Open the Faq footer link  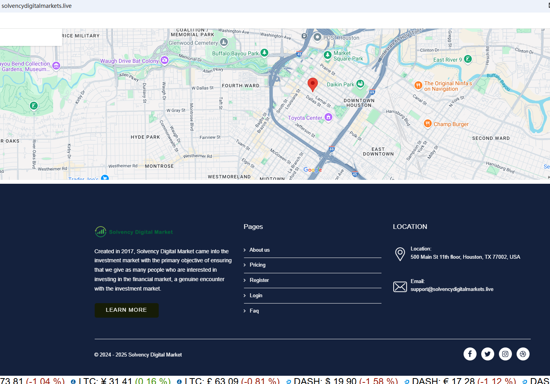click(x=254, y=311)
